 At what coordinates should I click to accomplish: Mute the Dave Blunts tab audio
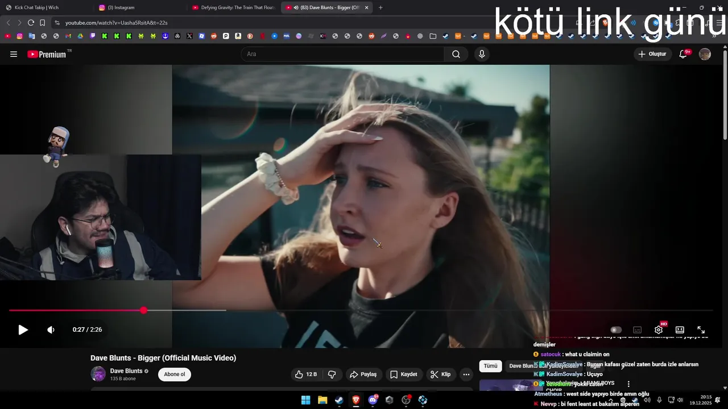pyautogui.click(x=296, y=7)
